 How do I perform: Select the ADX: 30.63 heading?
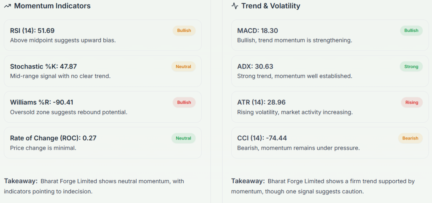255,66
